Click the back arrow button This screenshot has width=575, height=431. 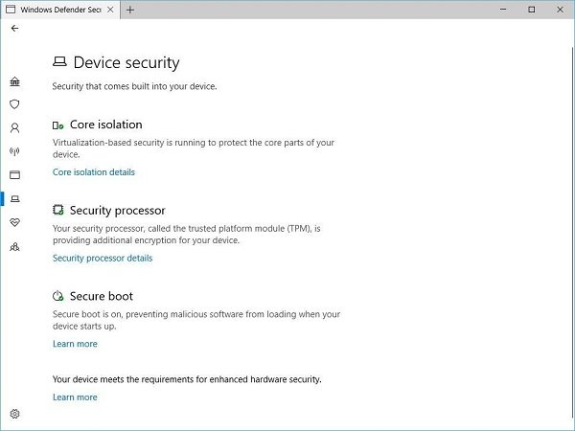14,29
